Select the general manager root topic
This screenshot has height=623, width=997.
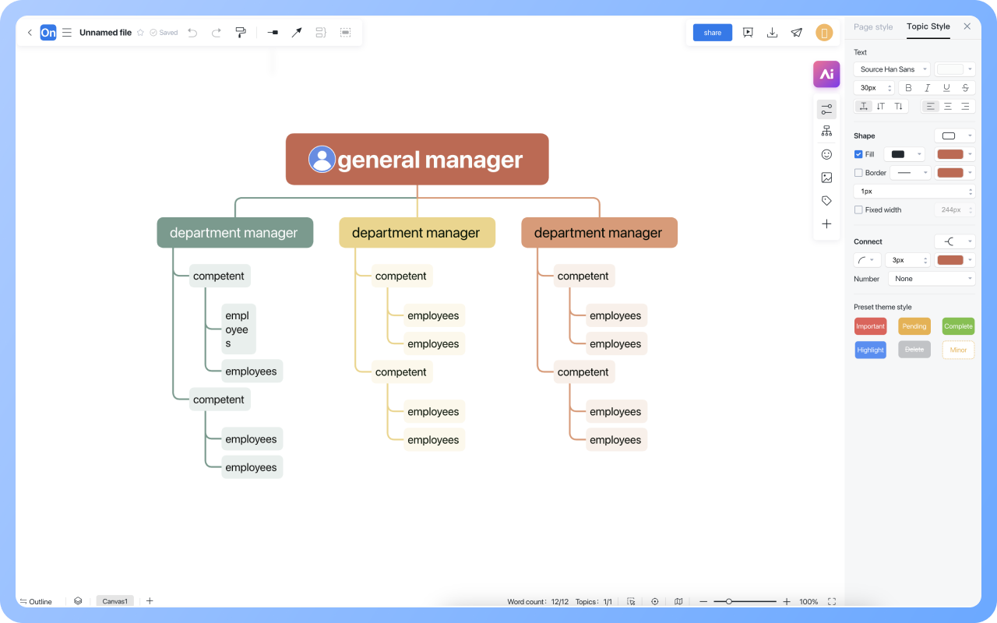point(417,160)
